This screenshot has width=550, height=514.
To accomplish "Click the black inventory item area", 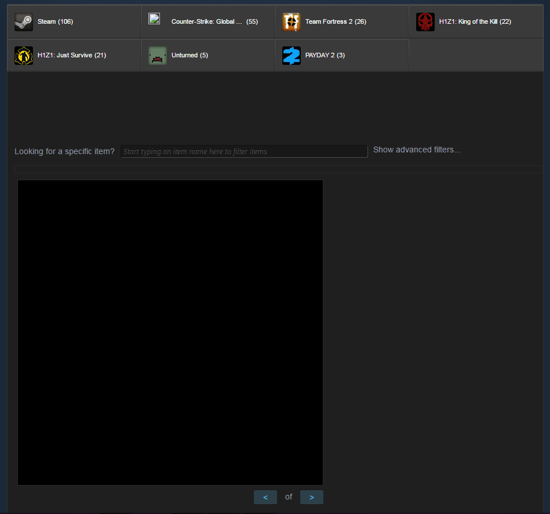I will pos(170,333).
